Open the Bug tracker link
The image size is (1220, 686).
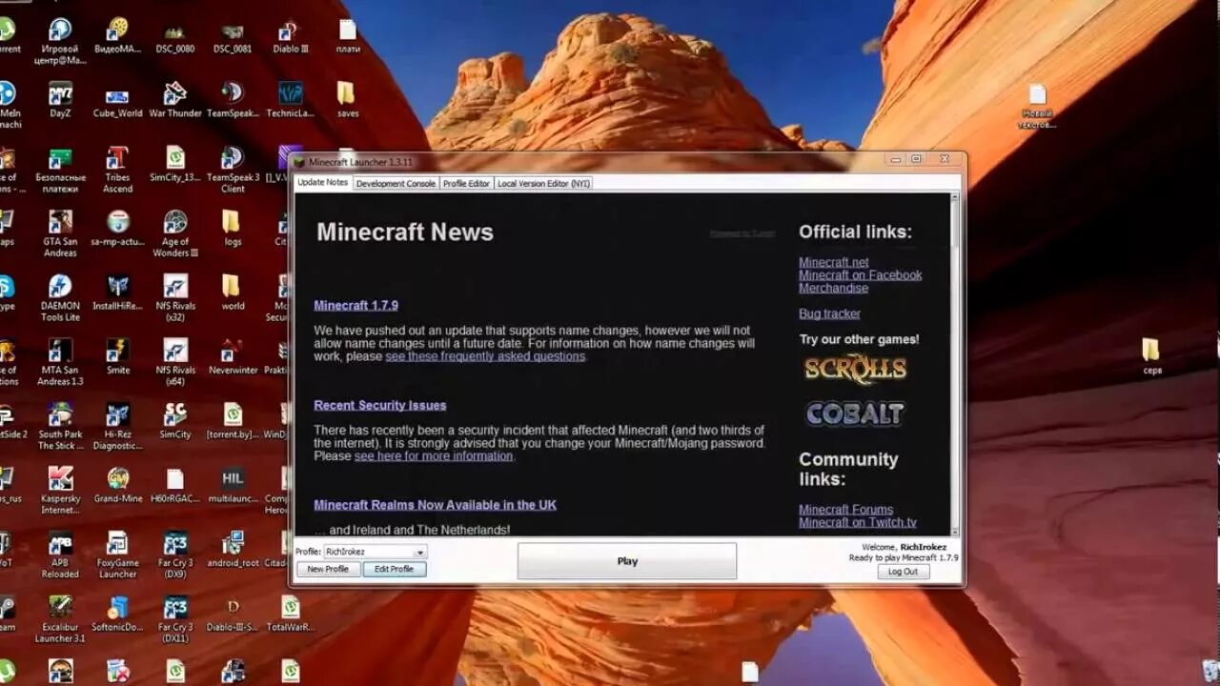(829, 313)
